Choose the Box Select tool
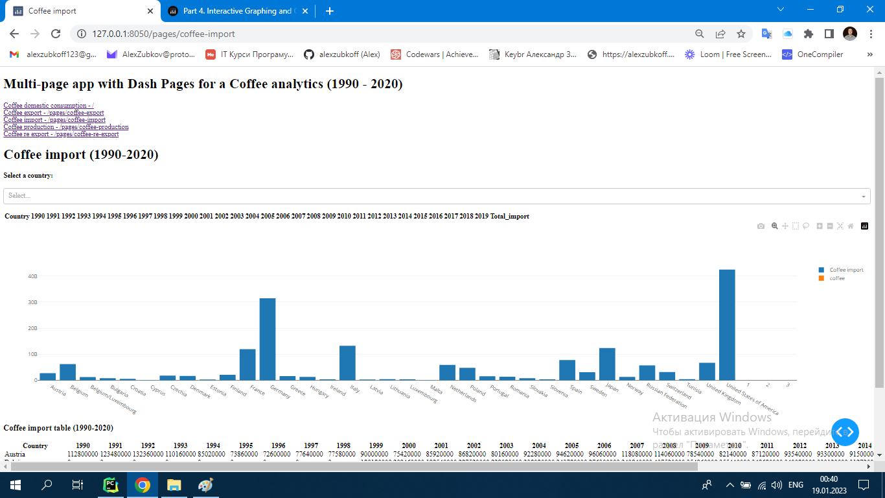Viewport: 885px width, 498px height. click(795, 226)
